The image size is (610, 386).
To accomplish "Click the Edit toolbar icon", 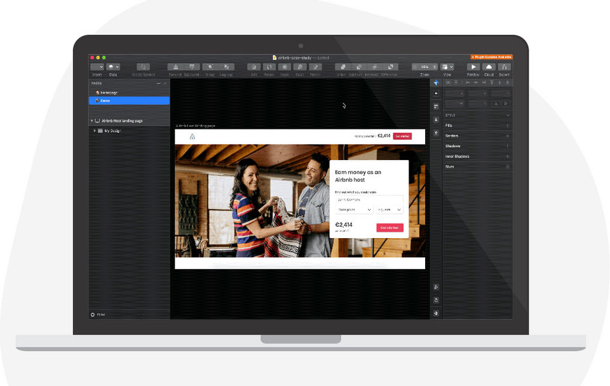I will (254, 67).
